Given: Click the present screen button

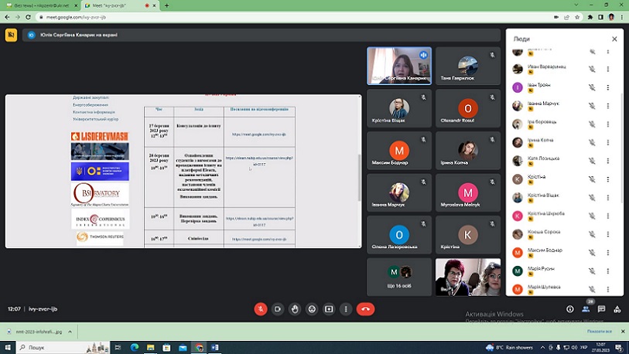Looking at the screenshot, I should 329,309.
